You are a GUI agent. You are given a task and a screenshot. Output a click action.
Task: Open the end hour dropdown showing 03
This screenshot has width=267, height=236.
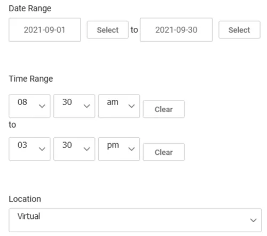(29, 149)
